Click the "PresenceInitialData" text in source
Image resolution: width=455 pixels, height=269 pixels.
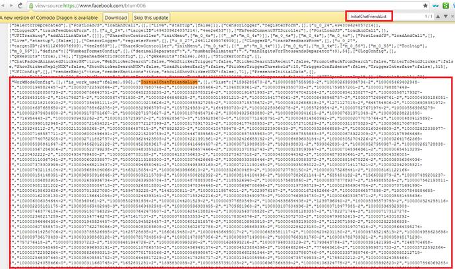[x=280, y=72]
